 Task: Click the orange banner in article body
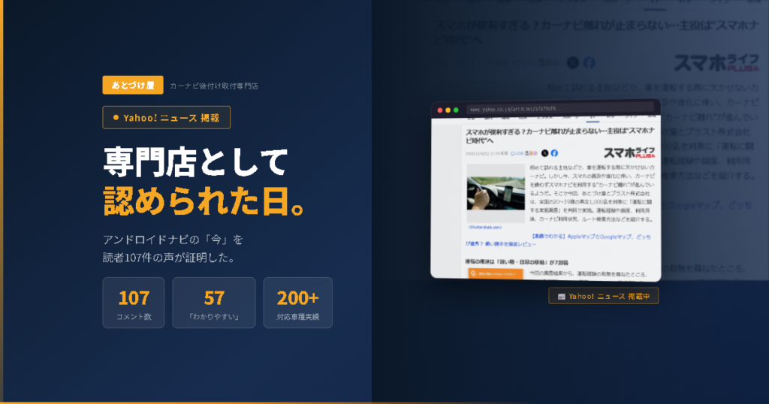[x=495, y=274]
